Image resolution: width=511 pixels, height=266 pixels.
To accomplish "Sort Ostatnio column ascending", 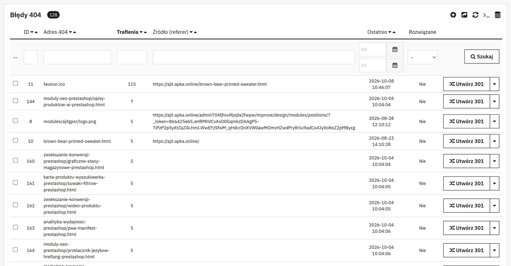I will click(x=394, y=32).
